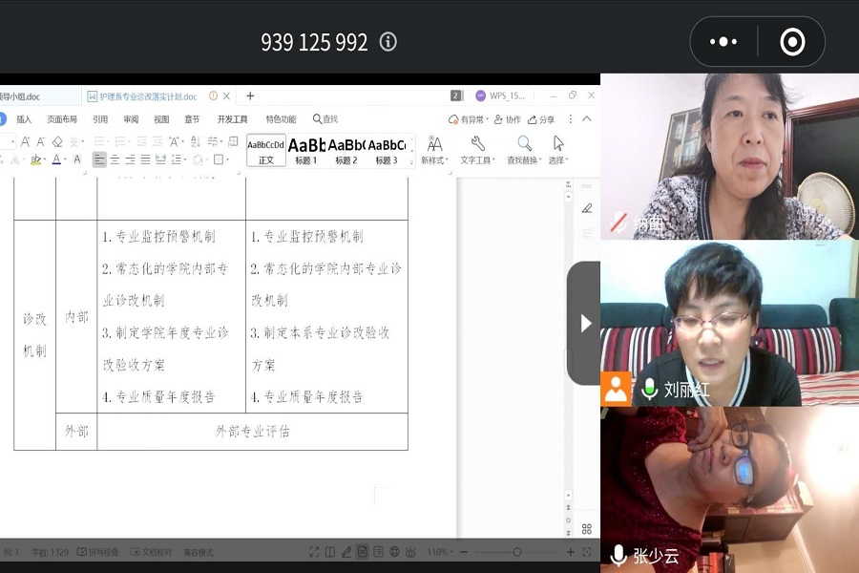Screen dimensions: 859x573
Task: Click the 选择 cursor icon
Action: pos(558,144)
